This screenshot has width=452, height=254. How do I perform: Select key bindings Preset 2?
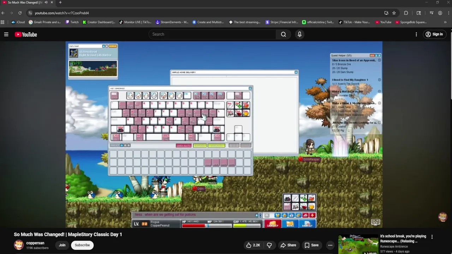point(125,145)
